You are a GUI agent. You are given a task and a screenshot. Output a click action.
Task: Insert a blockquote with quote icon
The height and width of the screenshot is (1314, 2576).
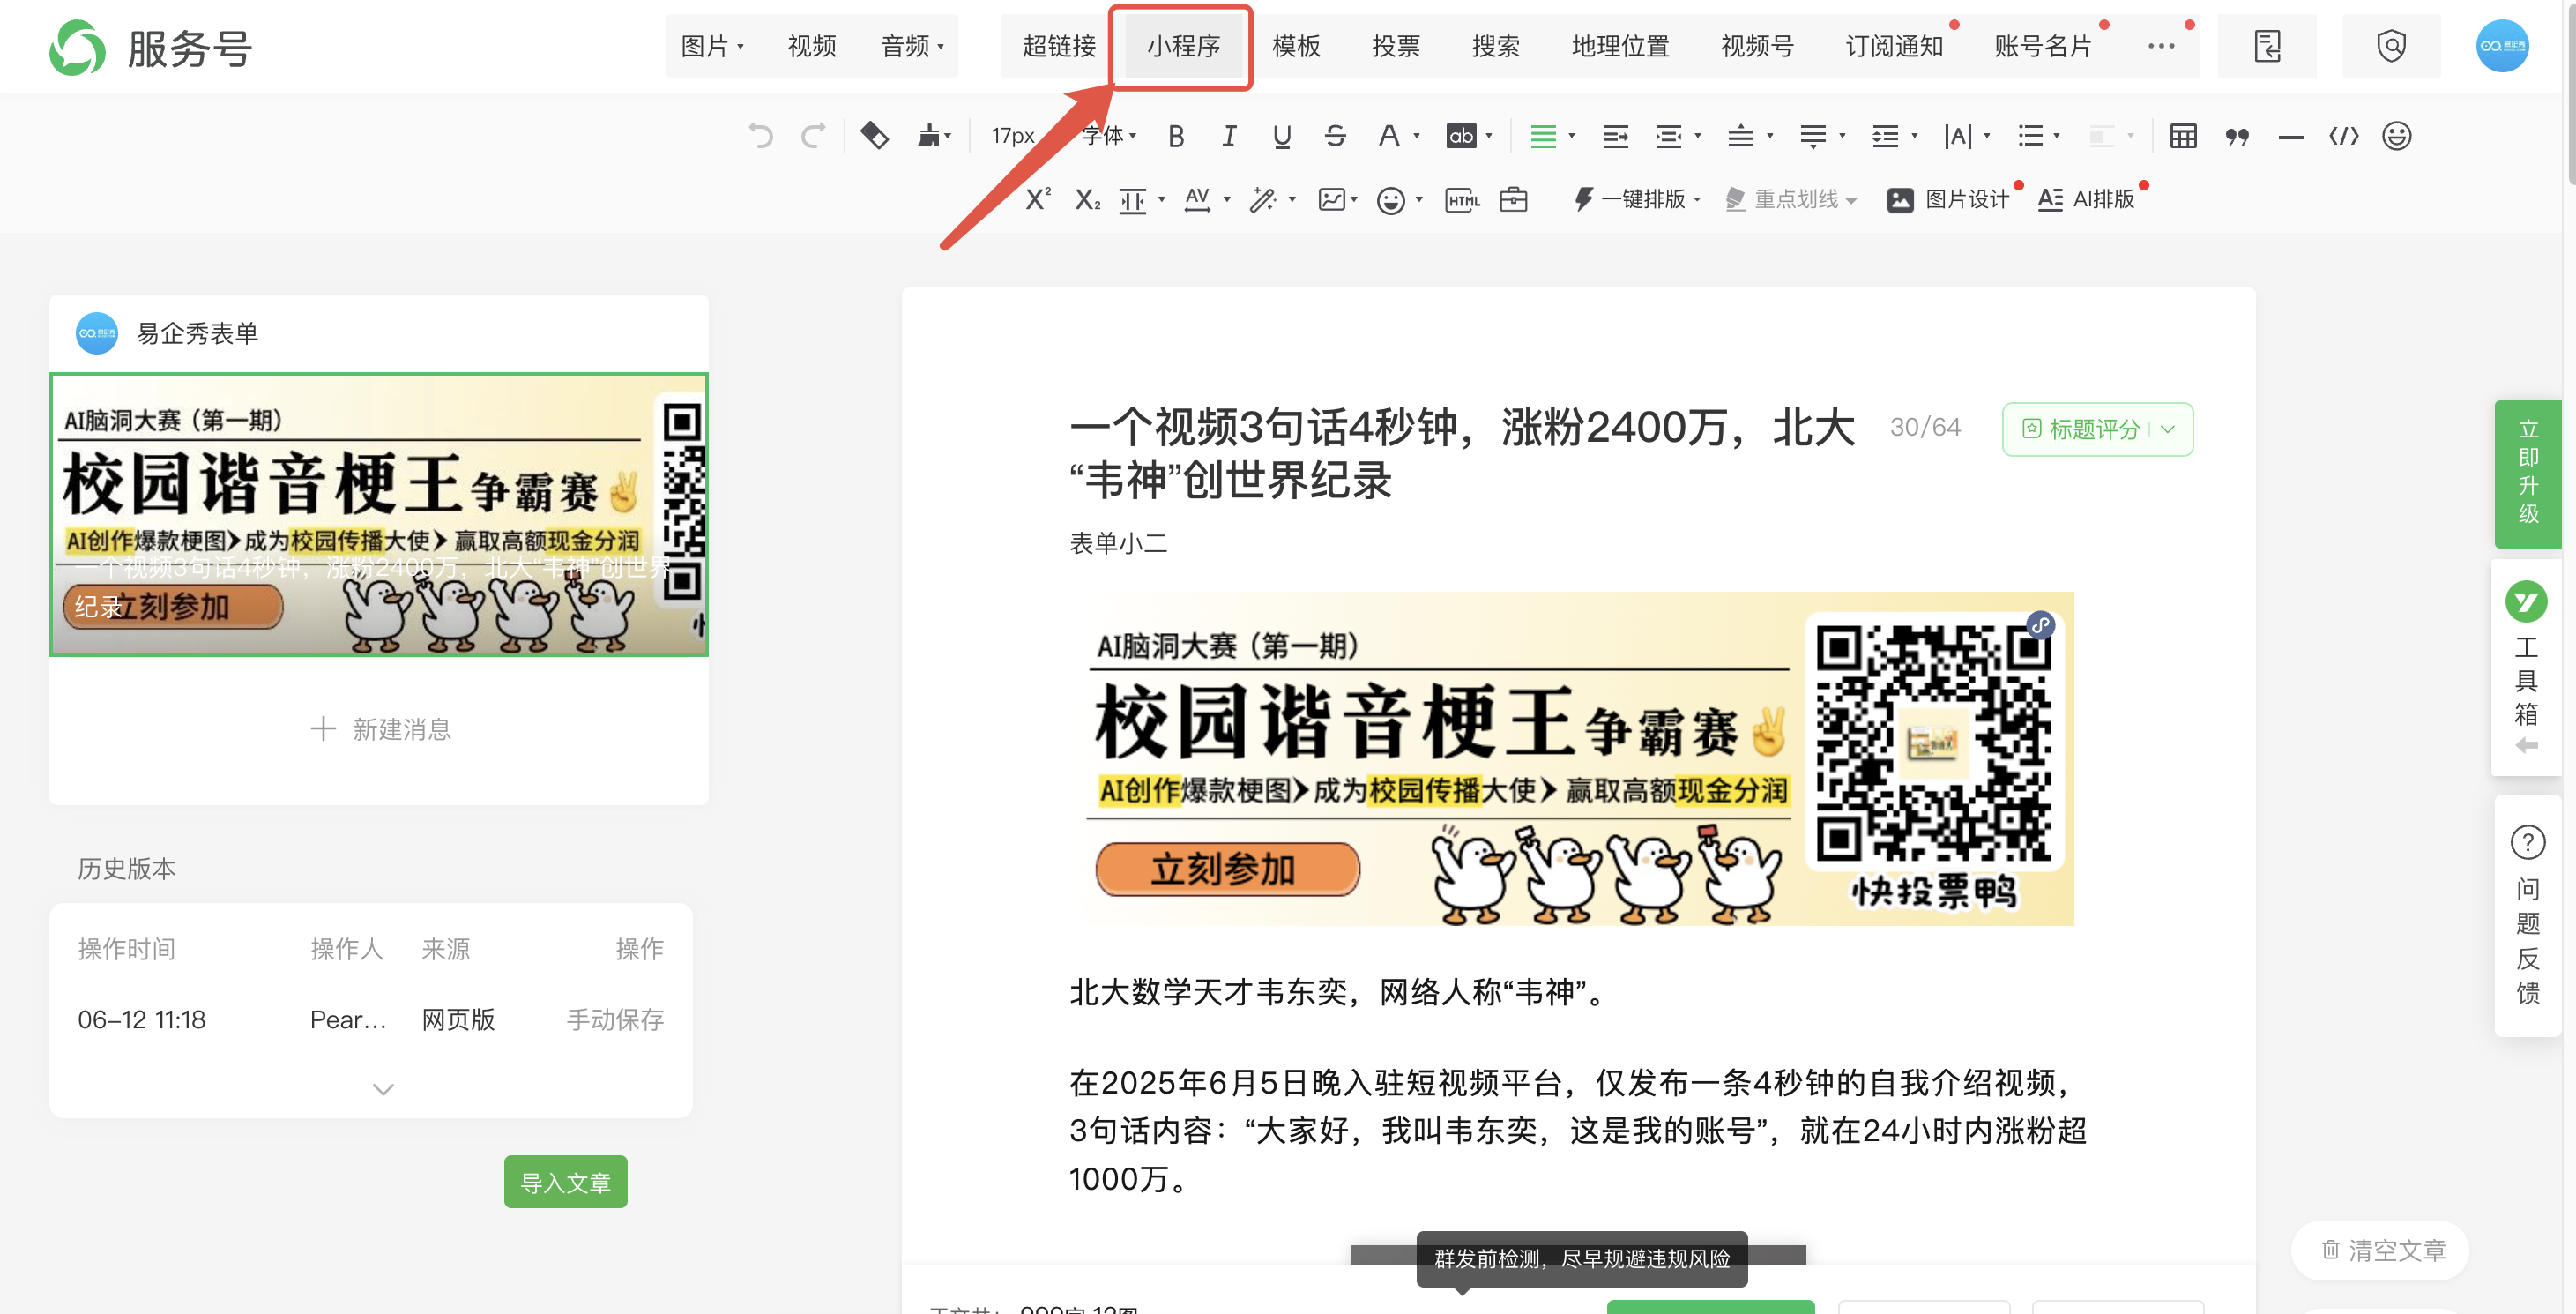(2237, 137)
